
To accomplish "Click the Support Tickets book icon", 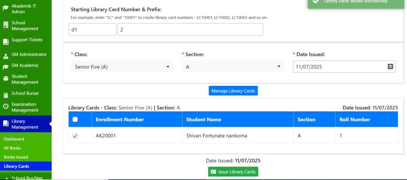I will click(x=6, y=41).
